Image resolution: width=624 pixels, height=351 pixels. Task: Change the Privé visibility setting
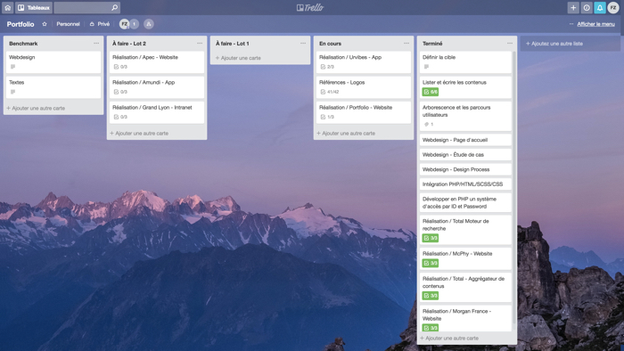100,24
